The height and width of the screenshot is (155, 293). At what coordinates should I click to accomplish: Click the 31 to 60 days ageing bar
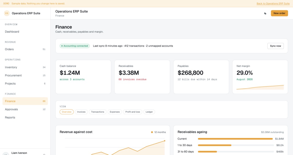pos(236,152)
